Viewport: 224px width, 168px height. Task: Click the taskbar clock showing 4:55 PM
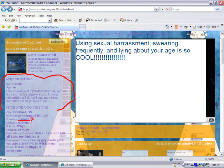click(216, 165)
